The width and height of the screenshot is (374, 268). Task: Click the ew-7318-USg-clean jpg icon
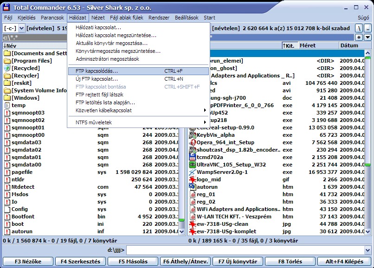click(192, 224)
